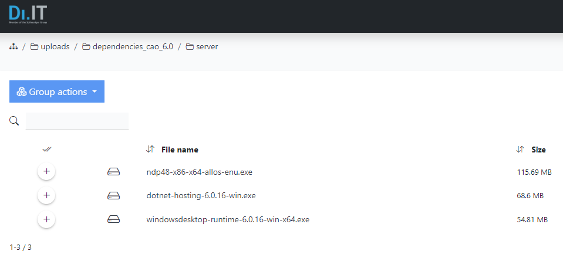Click drive icon for windowsdesktop-runtime-6.0.16-win-x64.exe
The height and width of the screenshot is (258, 563).
tap(114, 220)
